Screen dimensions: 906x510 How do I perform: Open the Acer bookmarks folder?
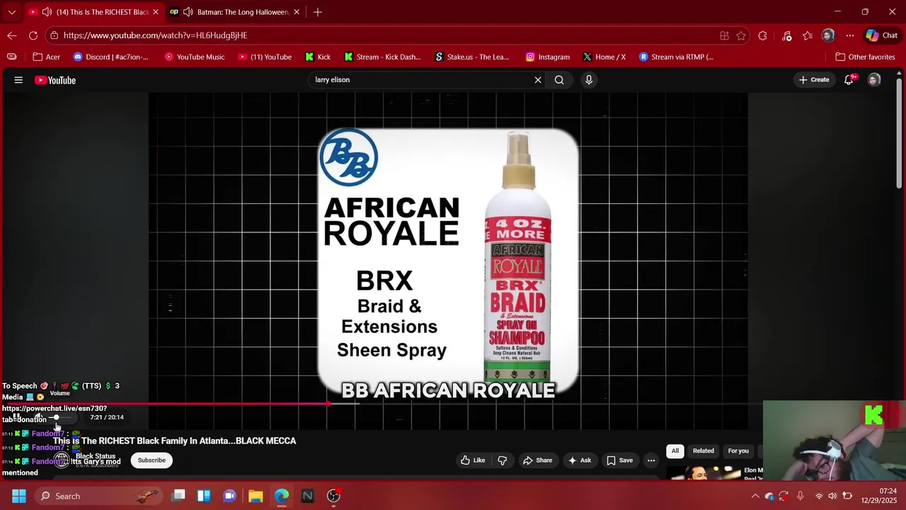[46, 57]
